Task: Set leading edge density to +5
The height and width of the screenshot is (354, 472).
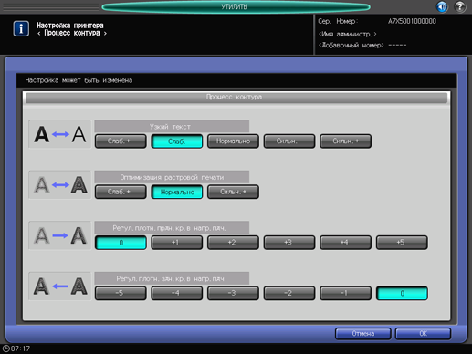Action: [402, 243]
